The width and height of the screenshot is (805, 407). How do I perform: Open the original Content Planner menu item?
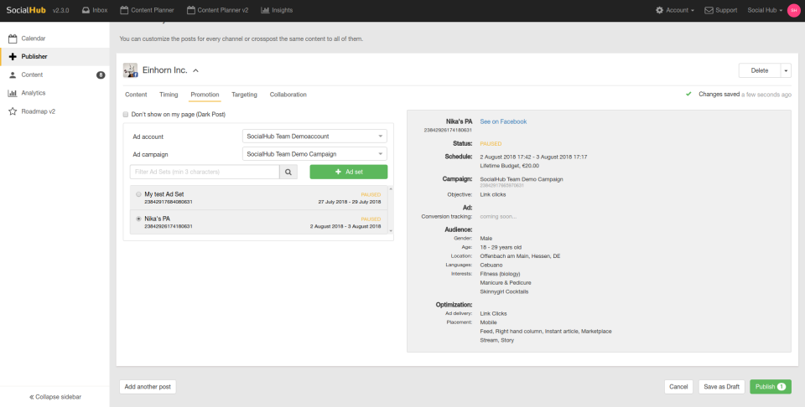coord(147,10)
